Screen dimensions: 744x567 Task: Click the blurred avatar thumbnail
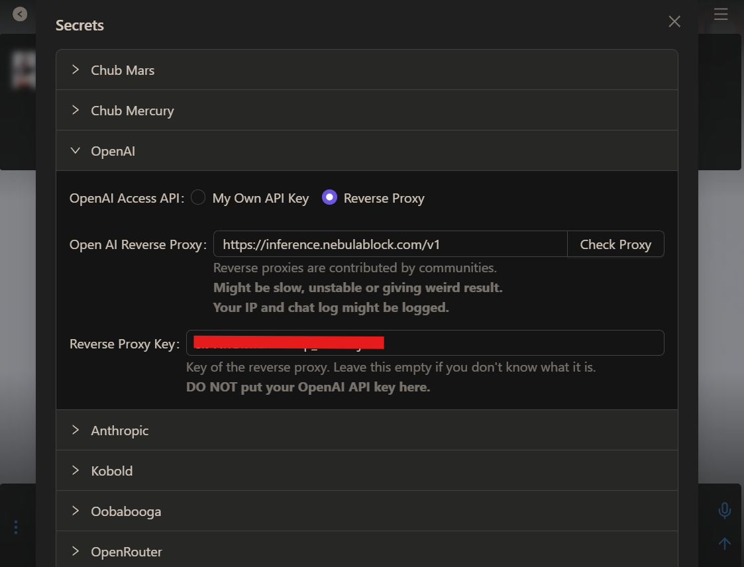click(x=24, y=70)
